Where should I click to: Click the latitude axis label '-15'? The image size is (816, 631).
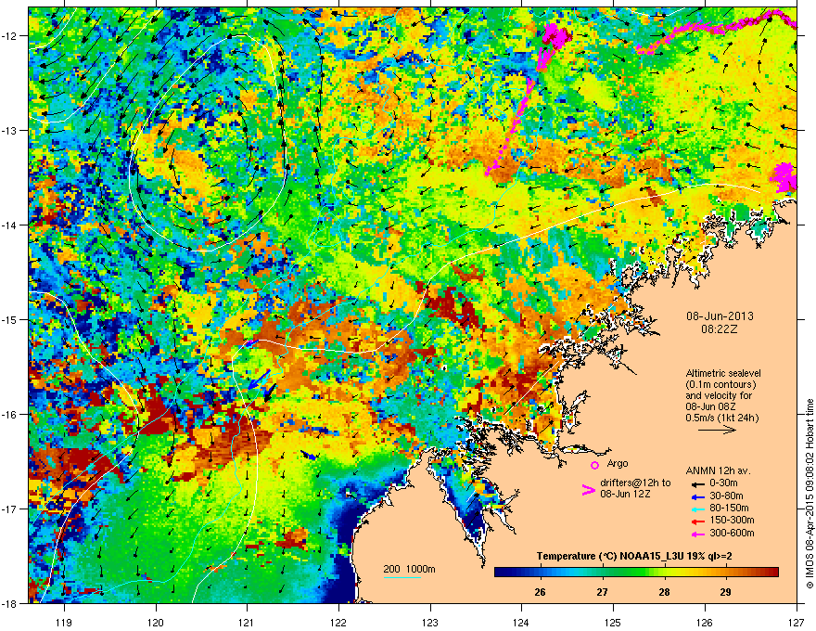pyautogui.click(x=9, y=319)
